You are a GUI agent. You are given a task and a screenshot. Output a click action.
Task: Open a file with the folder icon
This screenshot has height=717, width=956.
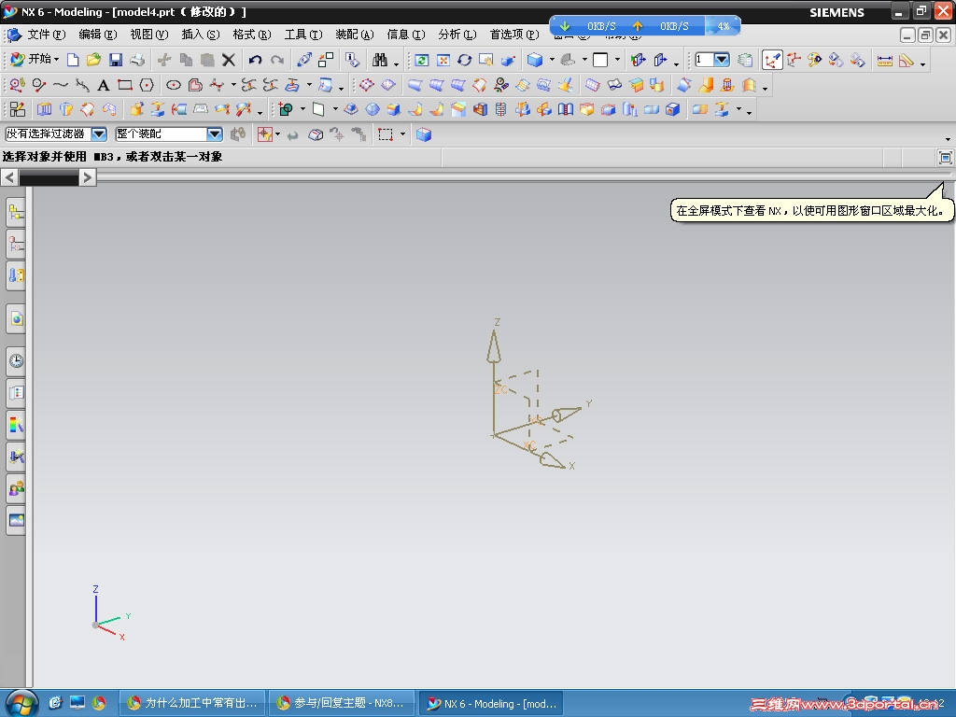(x=94, y=60)
